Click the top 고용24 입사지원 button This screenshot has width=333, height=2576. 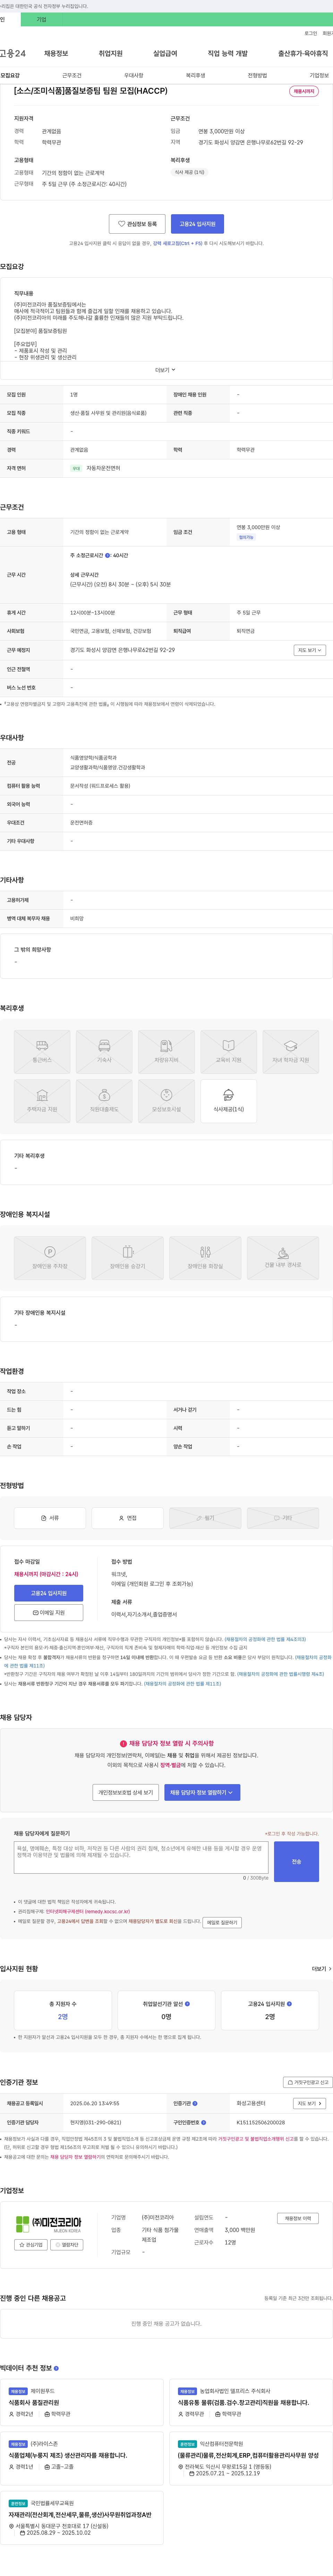(x=197, y=224)
